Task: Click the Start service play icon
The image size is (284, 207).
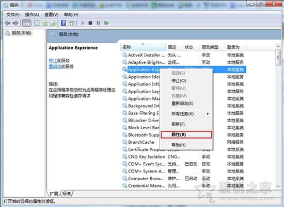Action: [x=83, y=23]
